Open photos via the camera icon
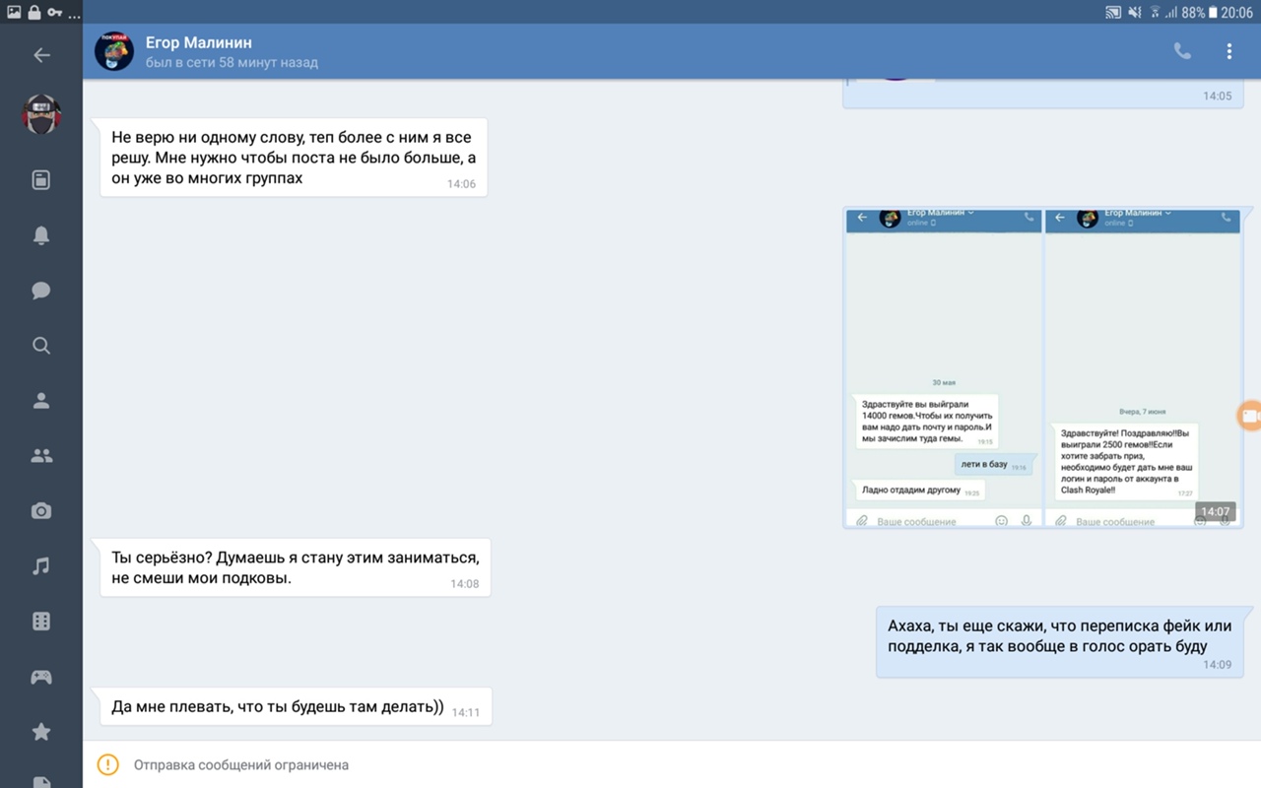The image size is (1261, 788). [x=41, y=511]
